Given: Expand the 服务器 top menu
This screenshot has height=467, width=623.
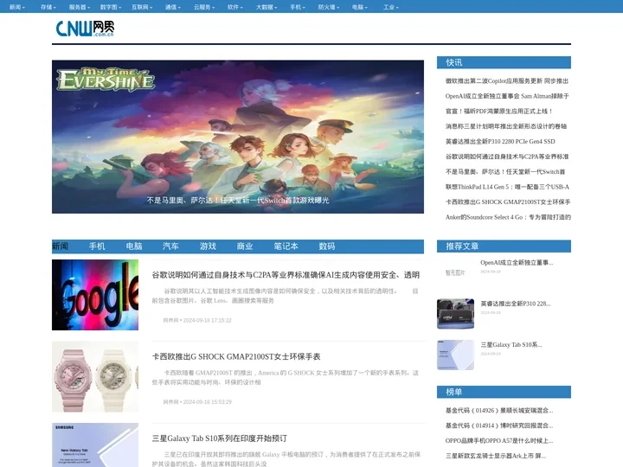Looking at the screenshot, I should point(79,7).
